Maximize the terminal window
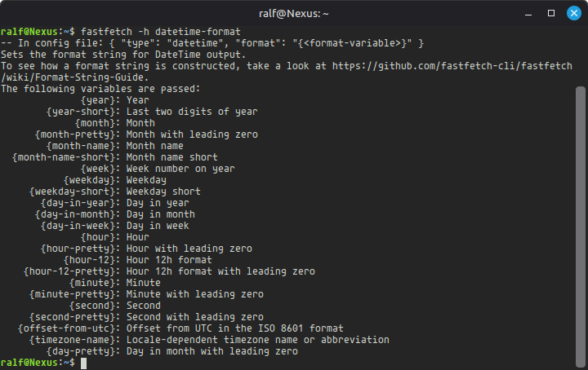588x370 pixels. pyautogui.click(x=551, y=14)
